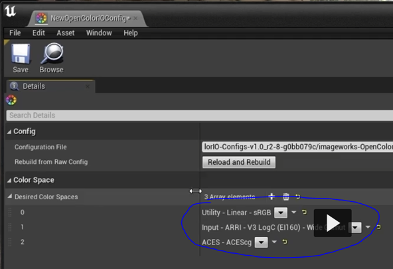Open the Help menu
This screenshot has height=269, width=393.
131,33
